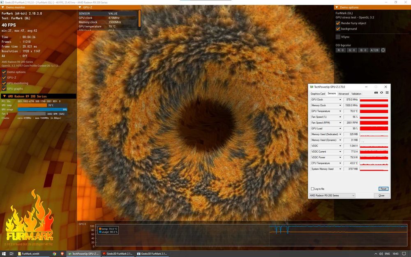411x257 pixels.
Task: Collapse AMD Radeon R9 200 Series section
Action: click(4, 96)
